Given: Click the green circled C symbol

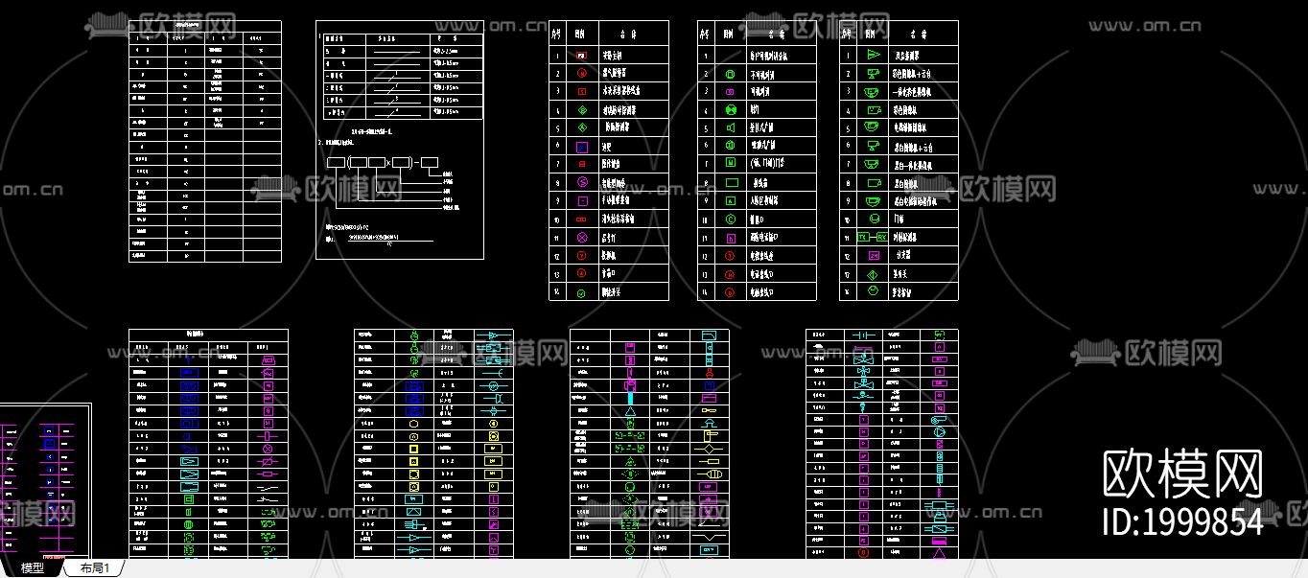Looking at the screenshot, I should [x=731, y=219].
